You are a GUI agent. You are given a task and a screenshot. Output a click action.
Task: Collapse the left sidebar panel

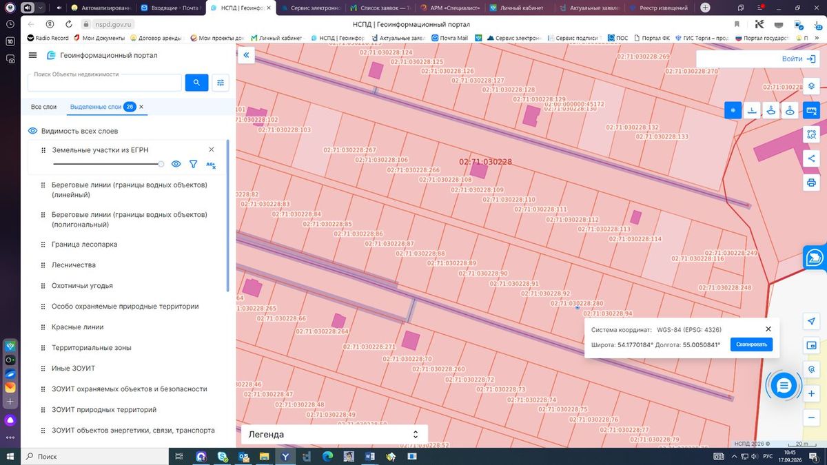coord(247,56)
